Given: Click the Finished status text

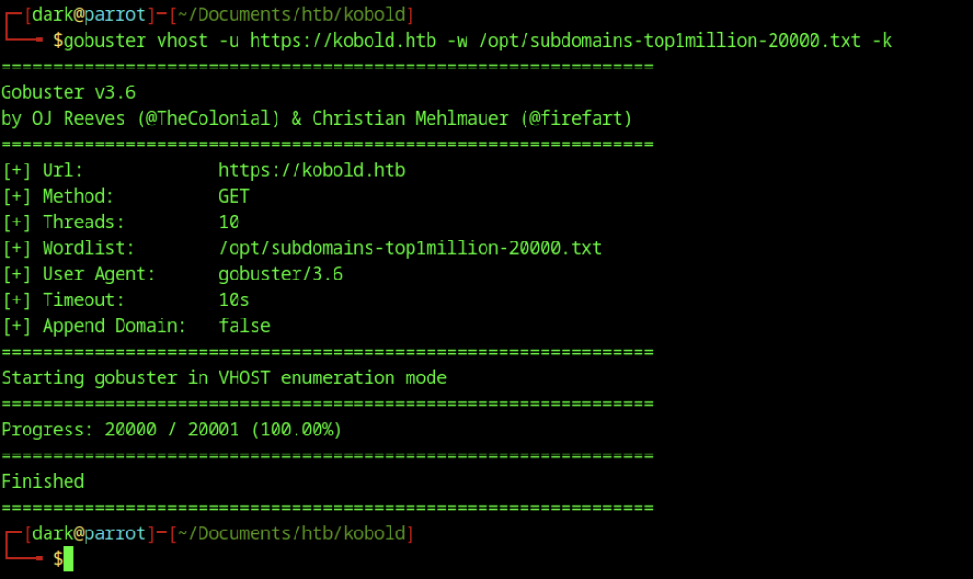Looking at the screenshot, I should (x=42, y=482).
